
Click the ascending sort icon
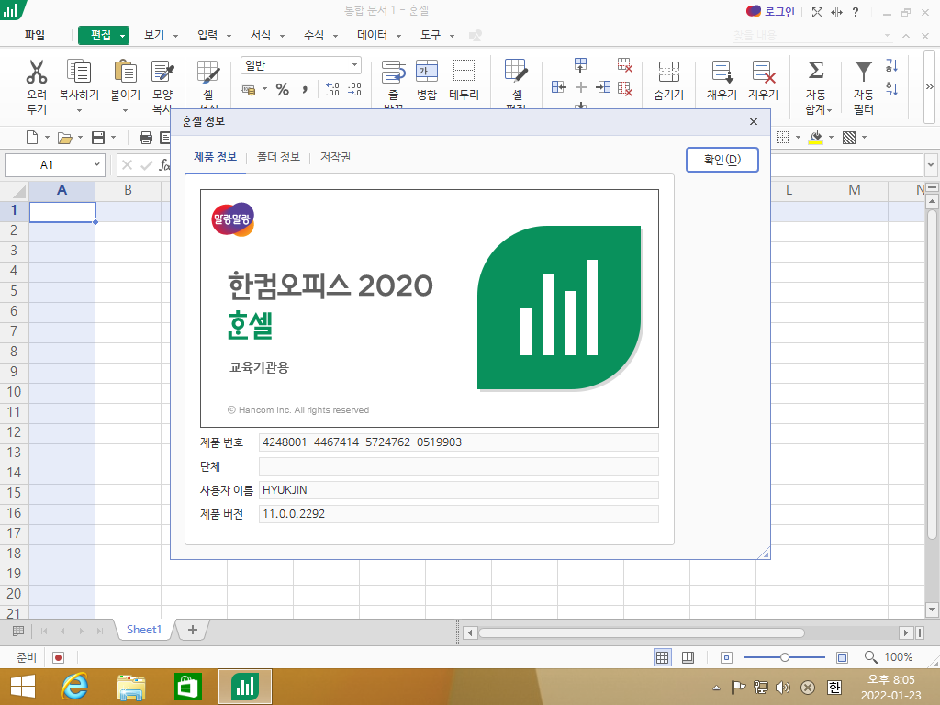pos(892,65)
